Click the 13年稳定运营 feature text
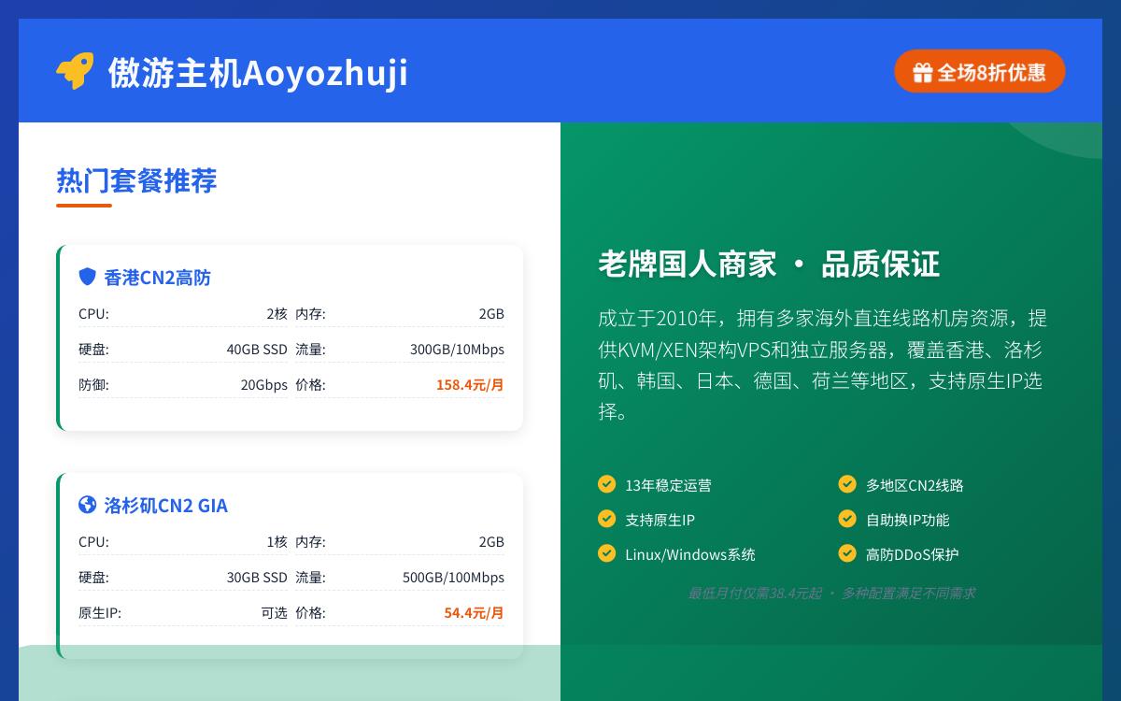The height and width of the screenshot is (701, 1121). pyautogui.click(x=668, y=485)
